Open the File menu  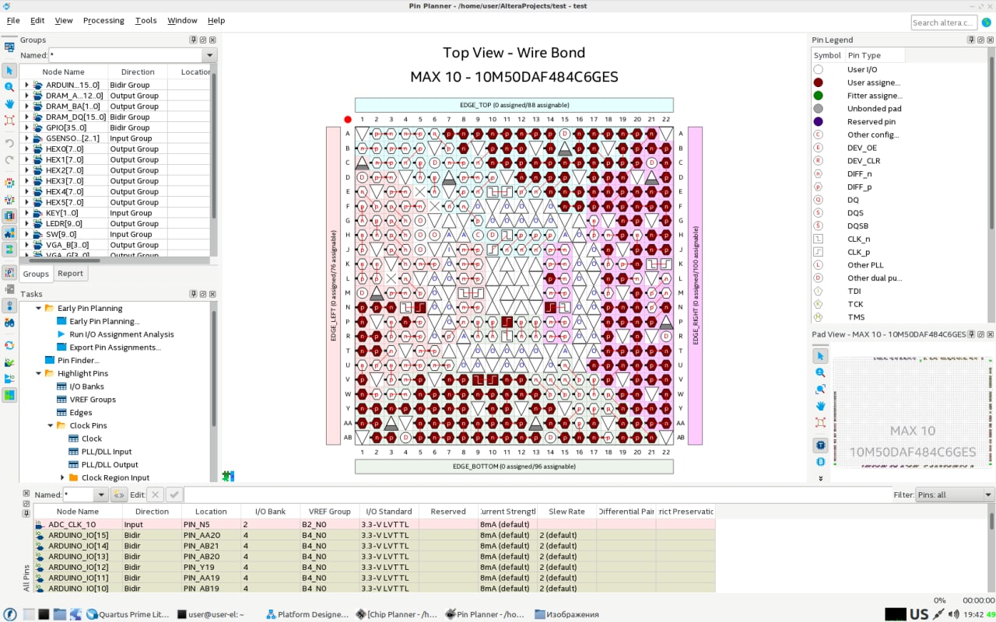13,20
